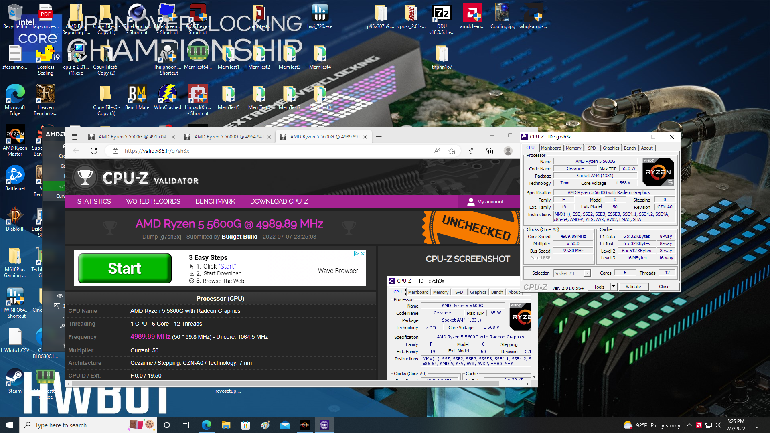The height and width of the screenshot is (433, 770).
Task: Expand CPU-Z Tools dropdown arrow
Action: 613,287
